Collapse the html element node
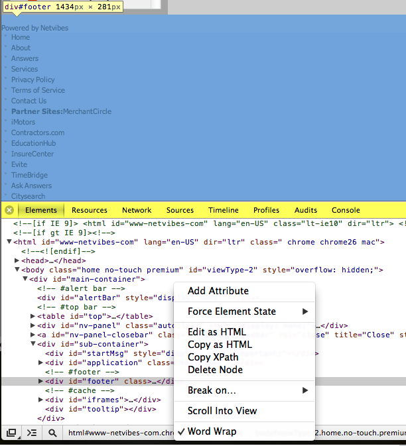Screen dimensions: 406x446 tap(9, 241)
